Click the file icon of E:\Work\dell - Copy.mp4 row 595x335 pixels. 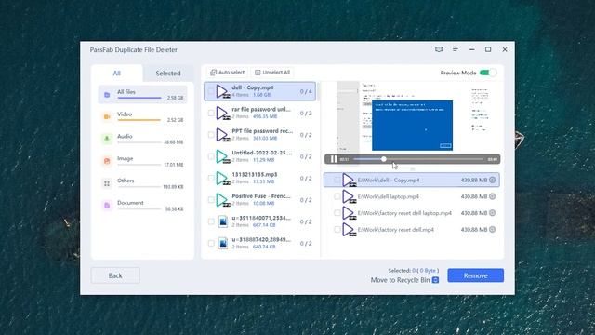point(349,180)
